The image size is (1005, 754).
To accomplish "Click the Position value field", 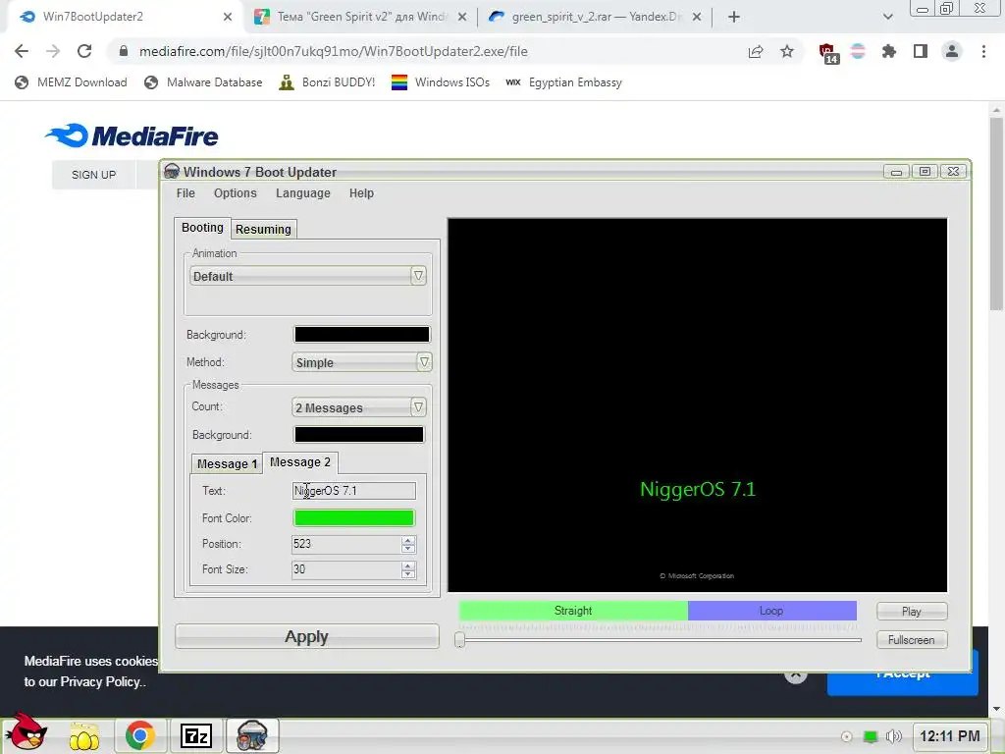I will tap(346, 544).
